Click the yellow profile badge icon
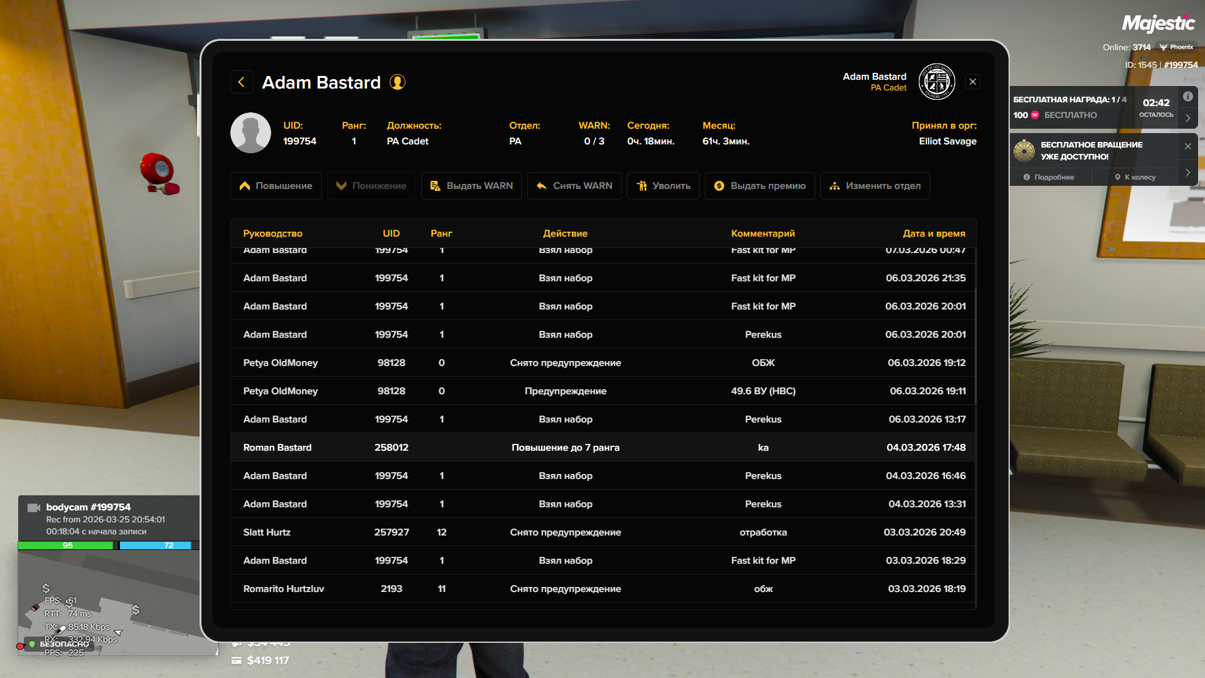The image size is (1205, 678). point(397,82)
